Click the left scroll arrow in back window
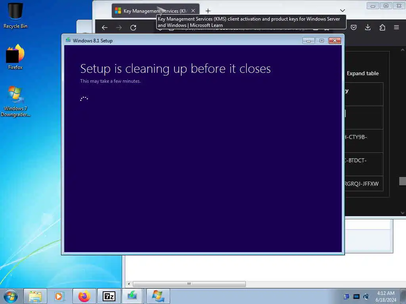406x304 pixels. coord(129,284)
